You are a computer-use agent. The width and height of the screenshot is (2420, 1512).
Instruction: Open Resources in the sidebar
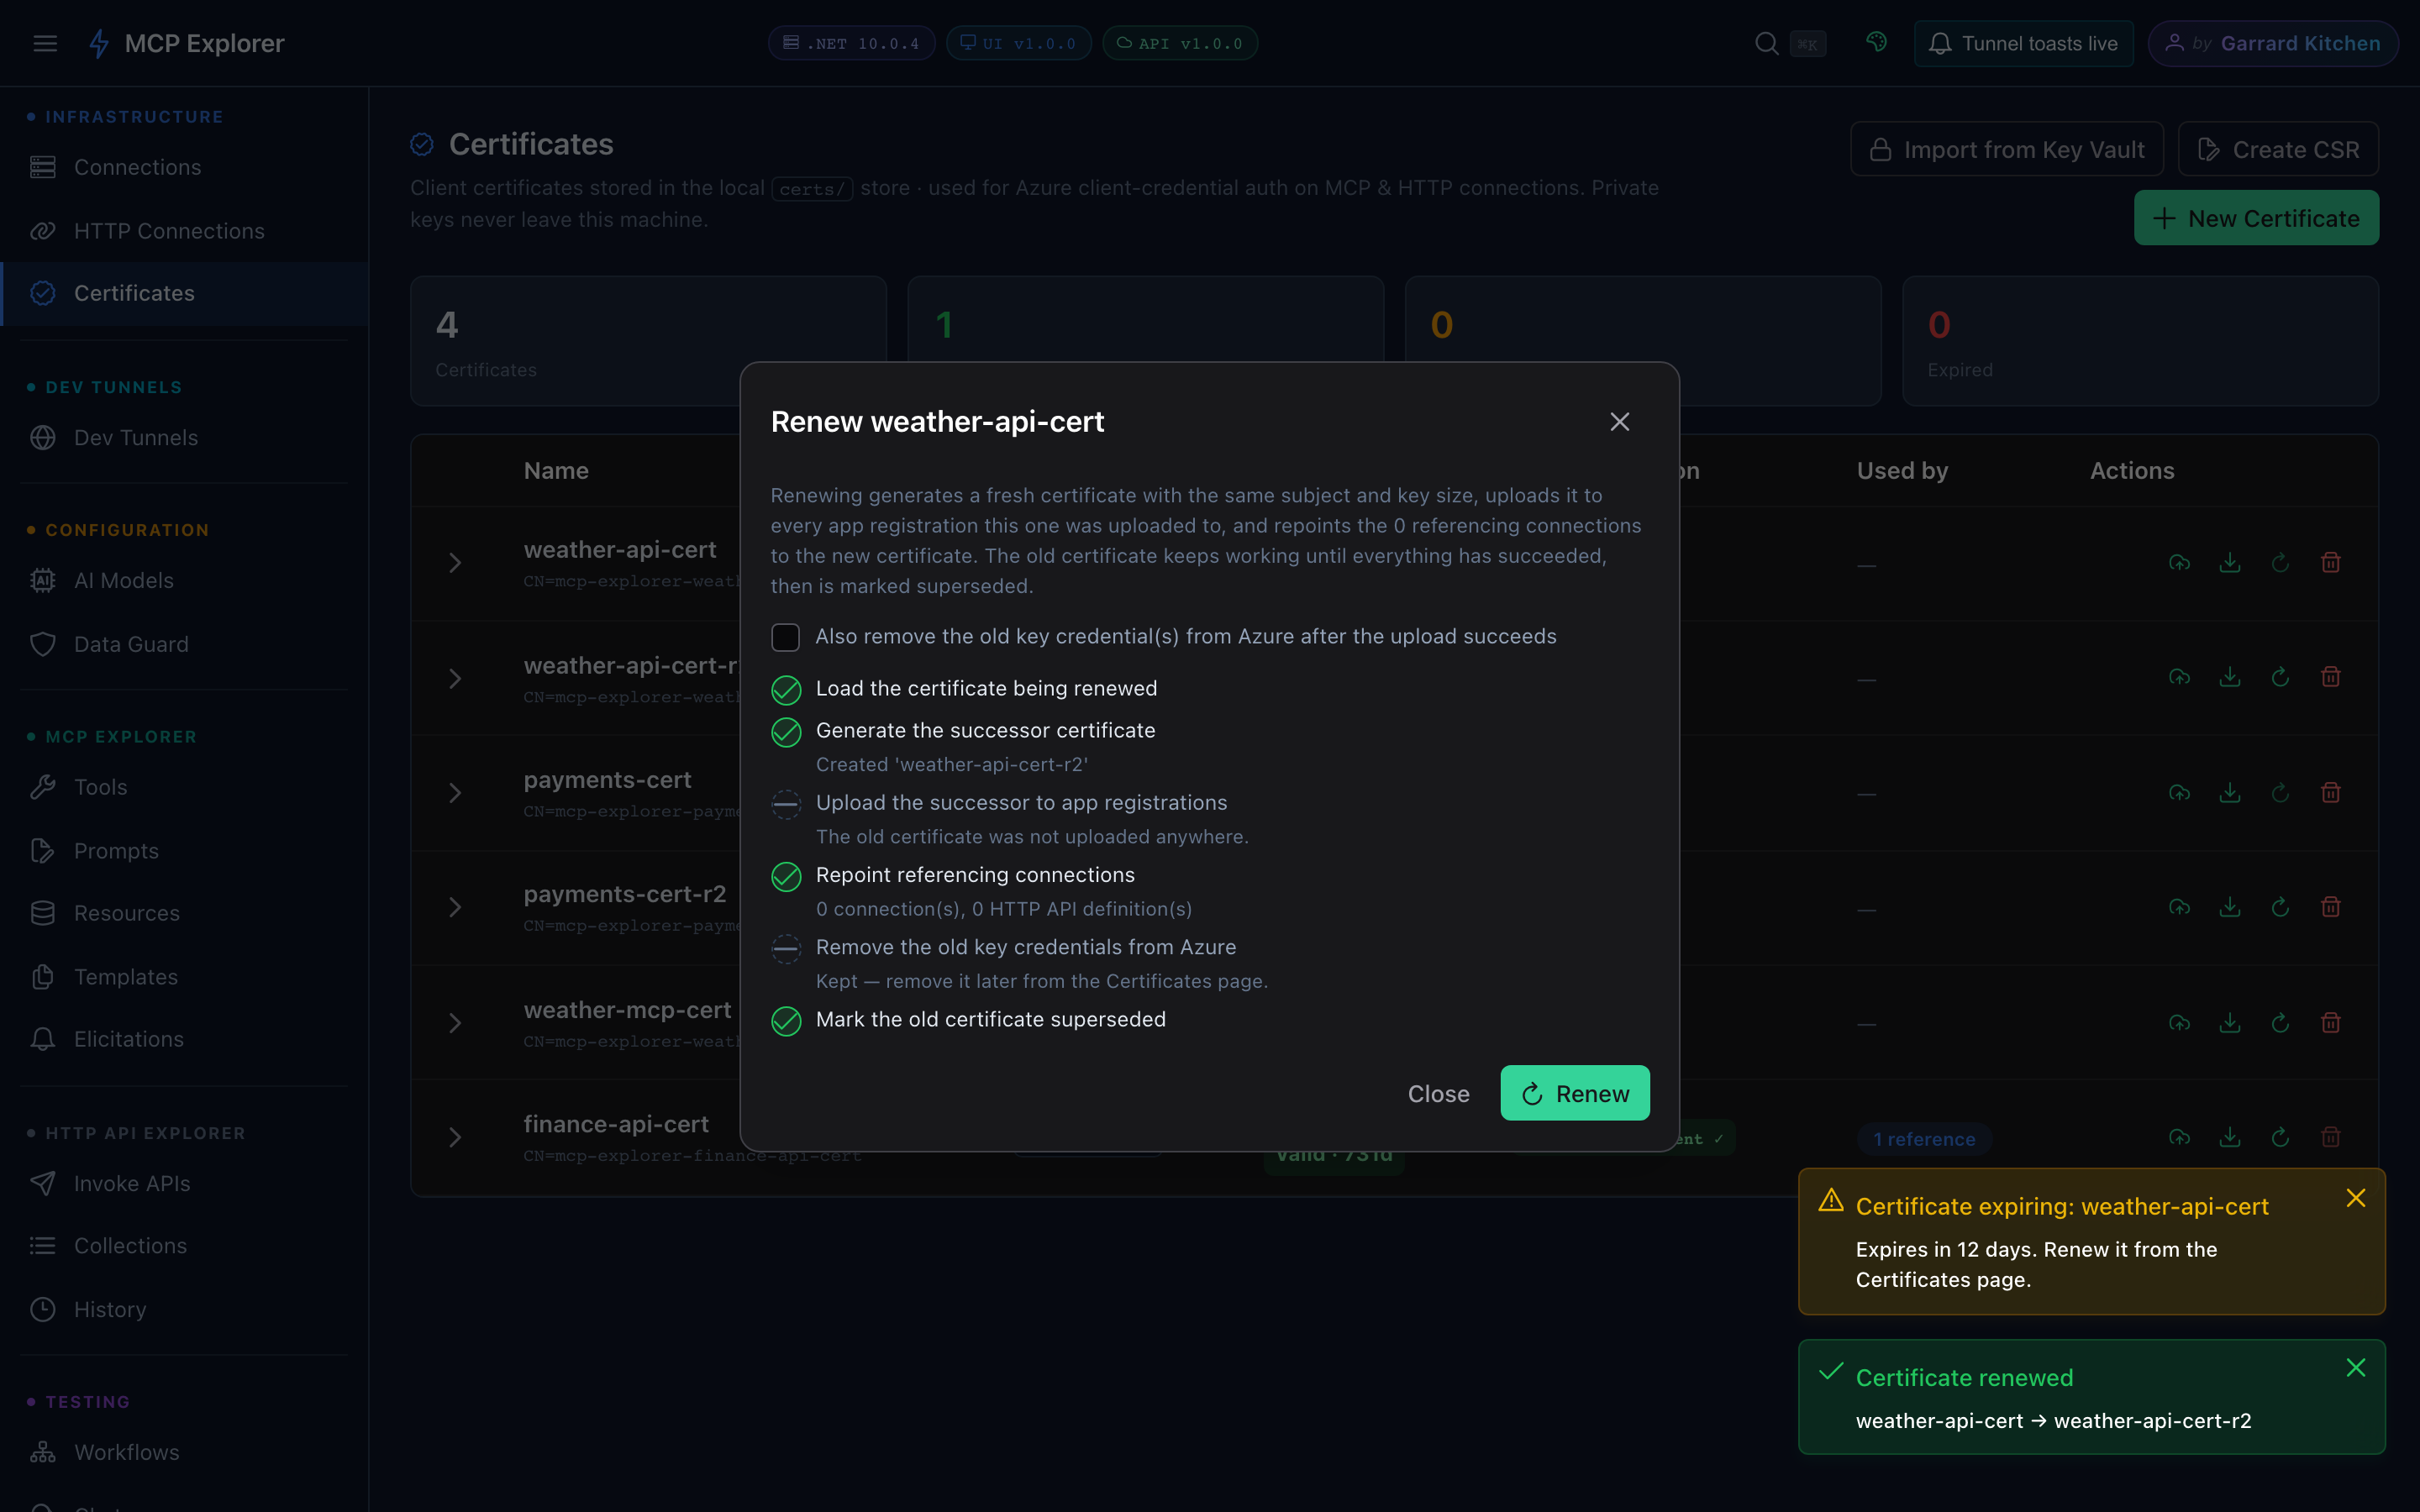click(185, 913)
